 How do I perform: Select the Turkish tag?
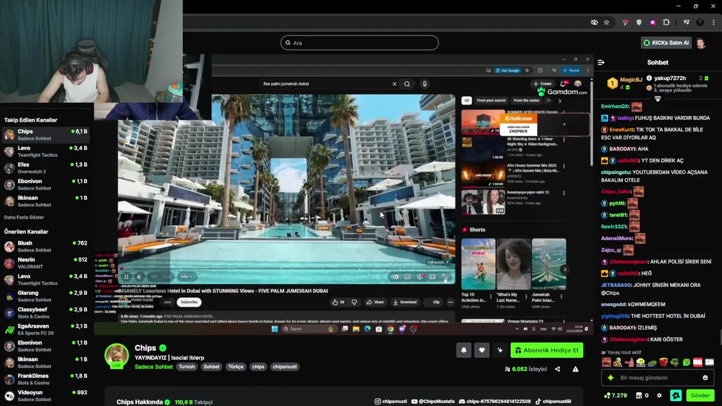pos(187,367)
